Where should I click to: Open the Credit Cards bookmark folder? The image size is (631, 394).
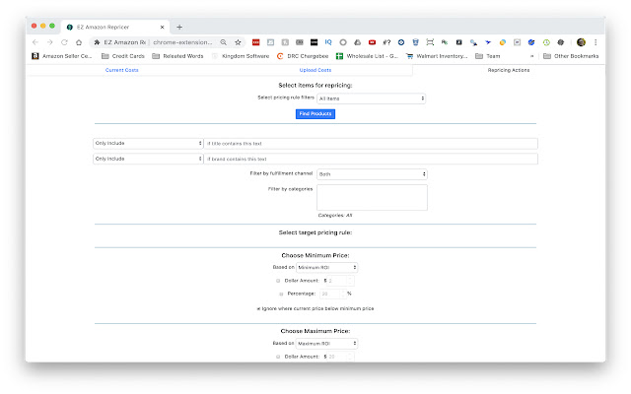[122, 56]
